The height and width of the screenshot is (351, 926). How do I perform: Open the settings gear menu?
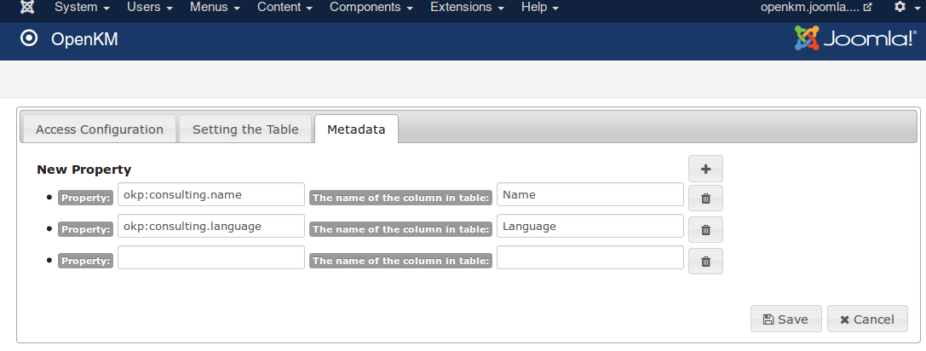point(905,7)
